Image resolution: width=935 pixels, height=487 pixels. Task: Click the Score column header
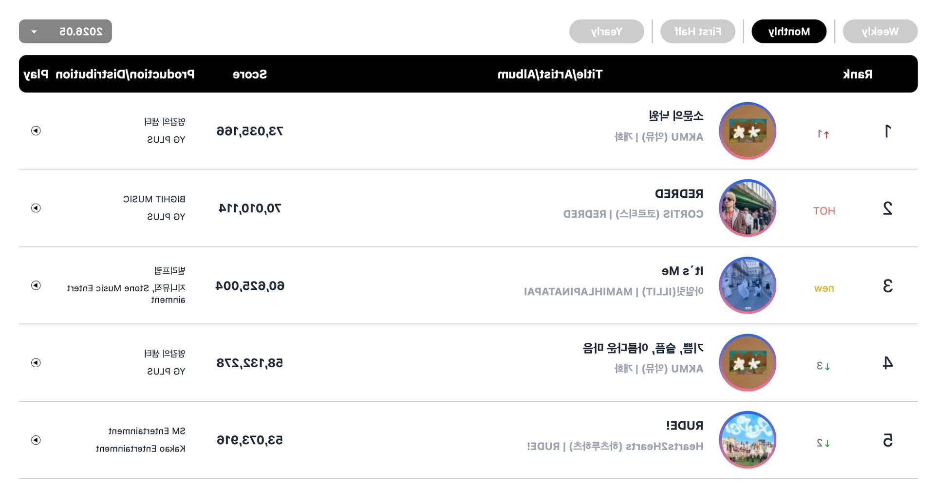click(250, 74)
